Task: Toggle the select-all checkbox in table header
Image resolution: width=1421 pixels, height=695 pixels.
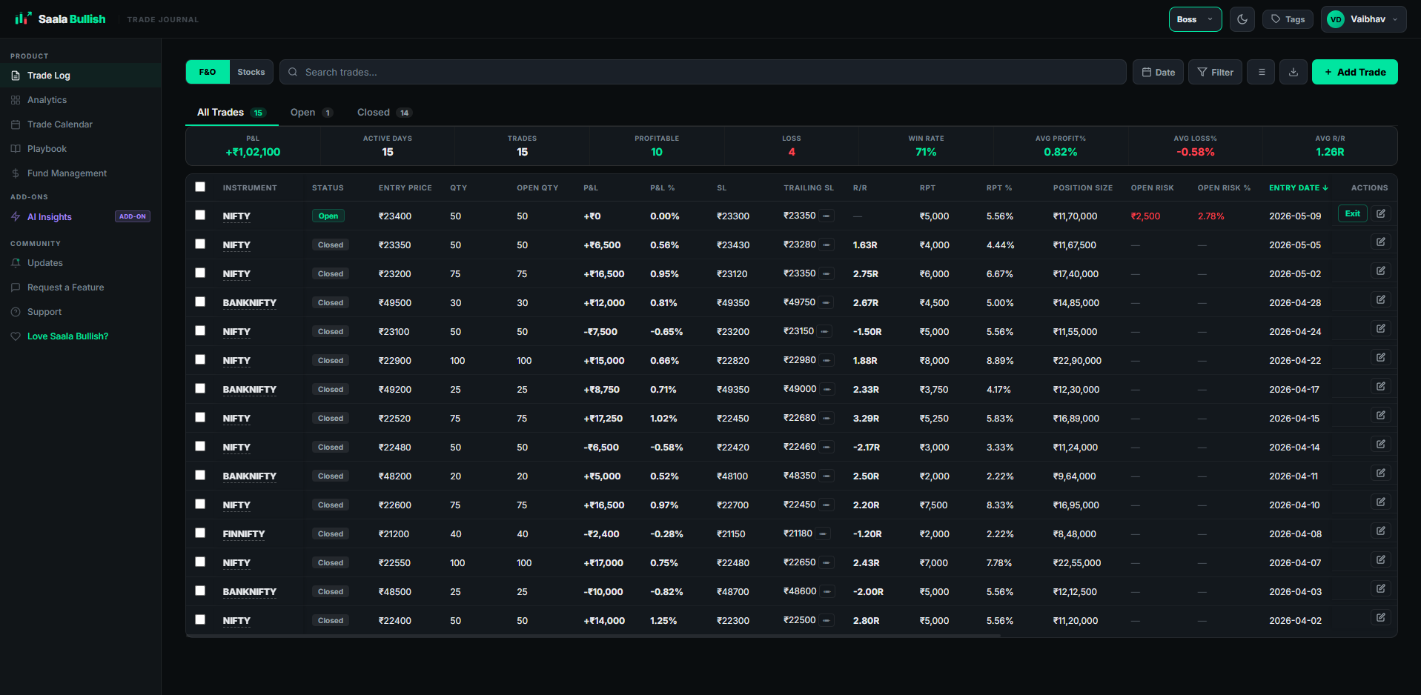Action: point(200,187)
